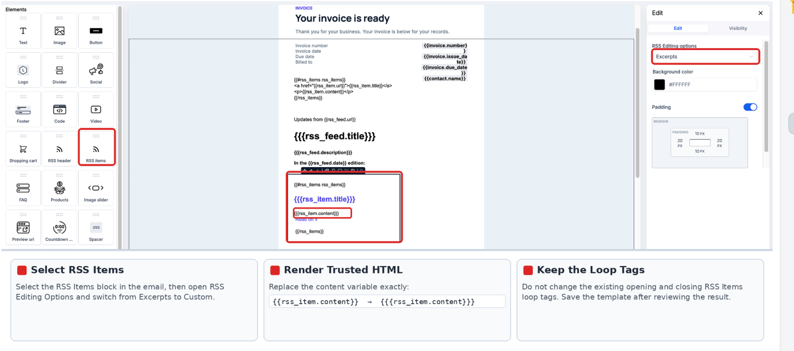Click the {{{rss_item.content}}} text
The height and width of the screenshot is (351, 794).
[316, 213]
